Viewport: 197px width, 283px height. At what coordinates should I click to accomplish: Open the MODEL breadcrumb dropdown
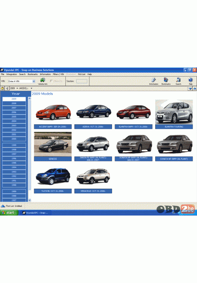click(32, 88)
